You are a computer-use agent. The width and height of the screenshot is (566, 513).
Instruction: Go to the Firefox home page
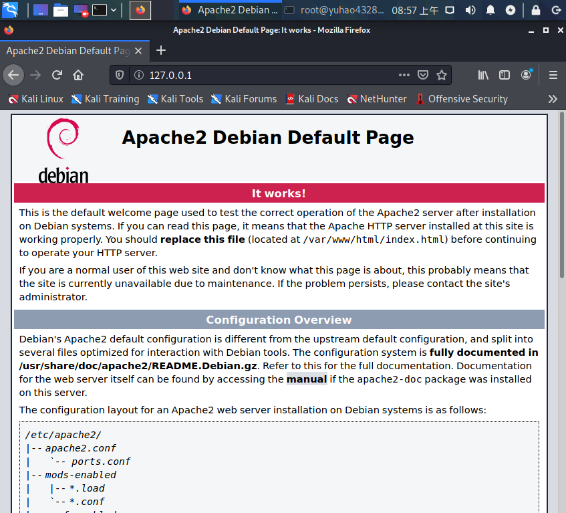(x=78, y=75)
